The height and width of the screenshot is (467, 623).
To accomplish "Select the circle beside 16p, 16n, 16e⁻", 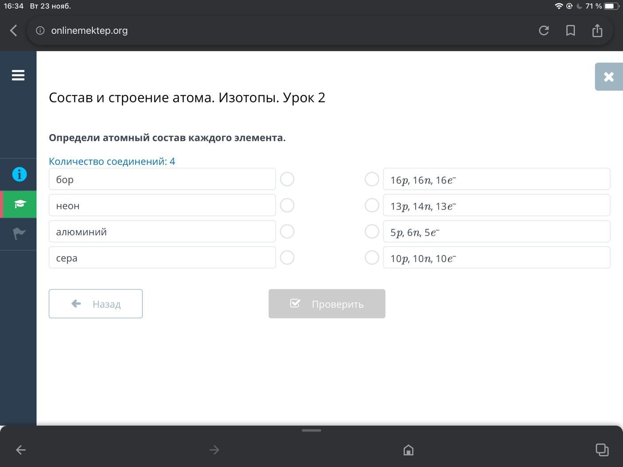I will pyautogui.click(x=372, y=179).
